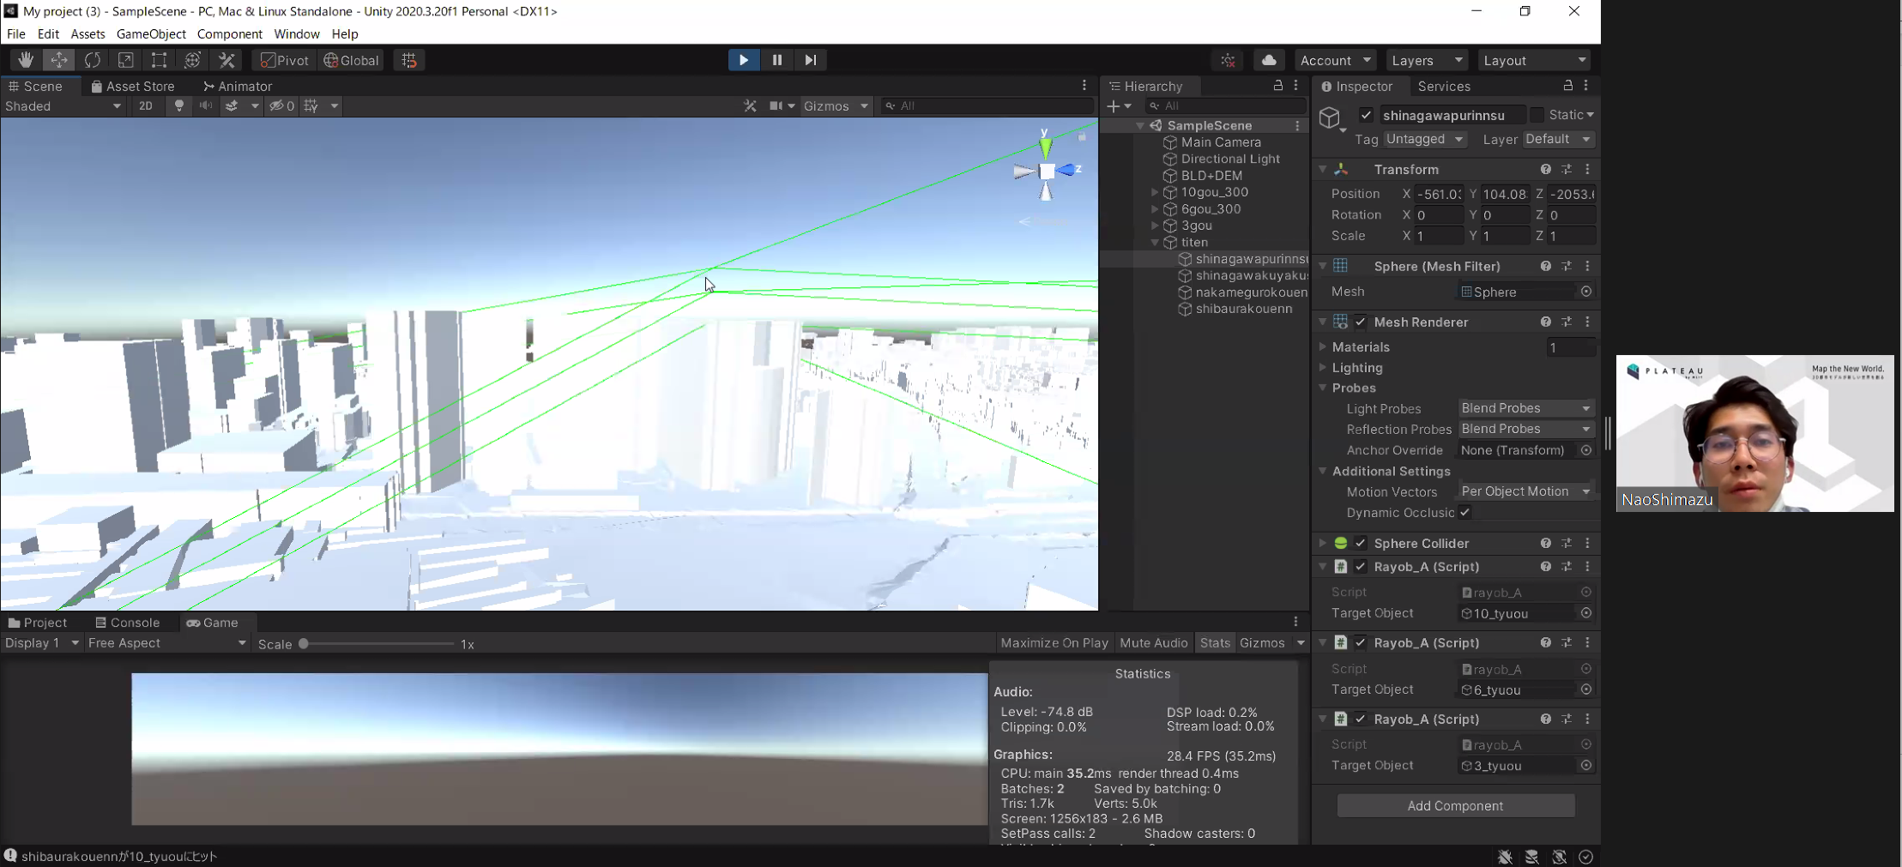Select the Hand tool in toolbar
The width and height of the screenshot is (1902, 867).
[26, 60]
